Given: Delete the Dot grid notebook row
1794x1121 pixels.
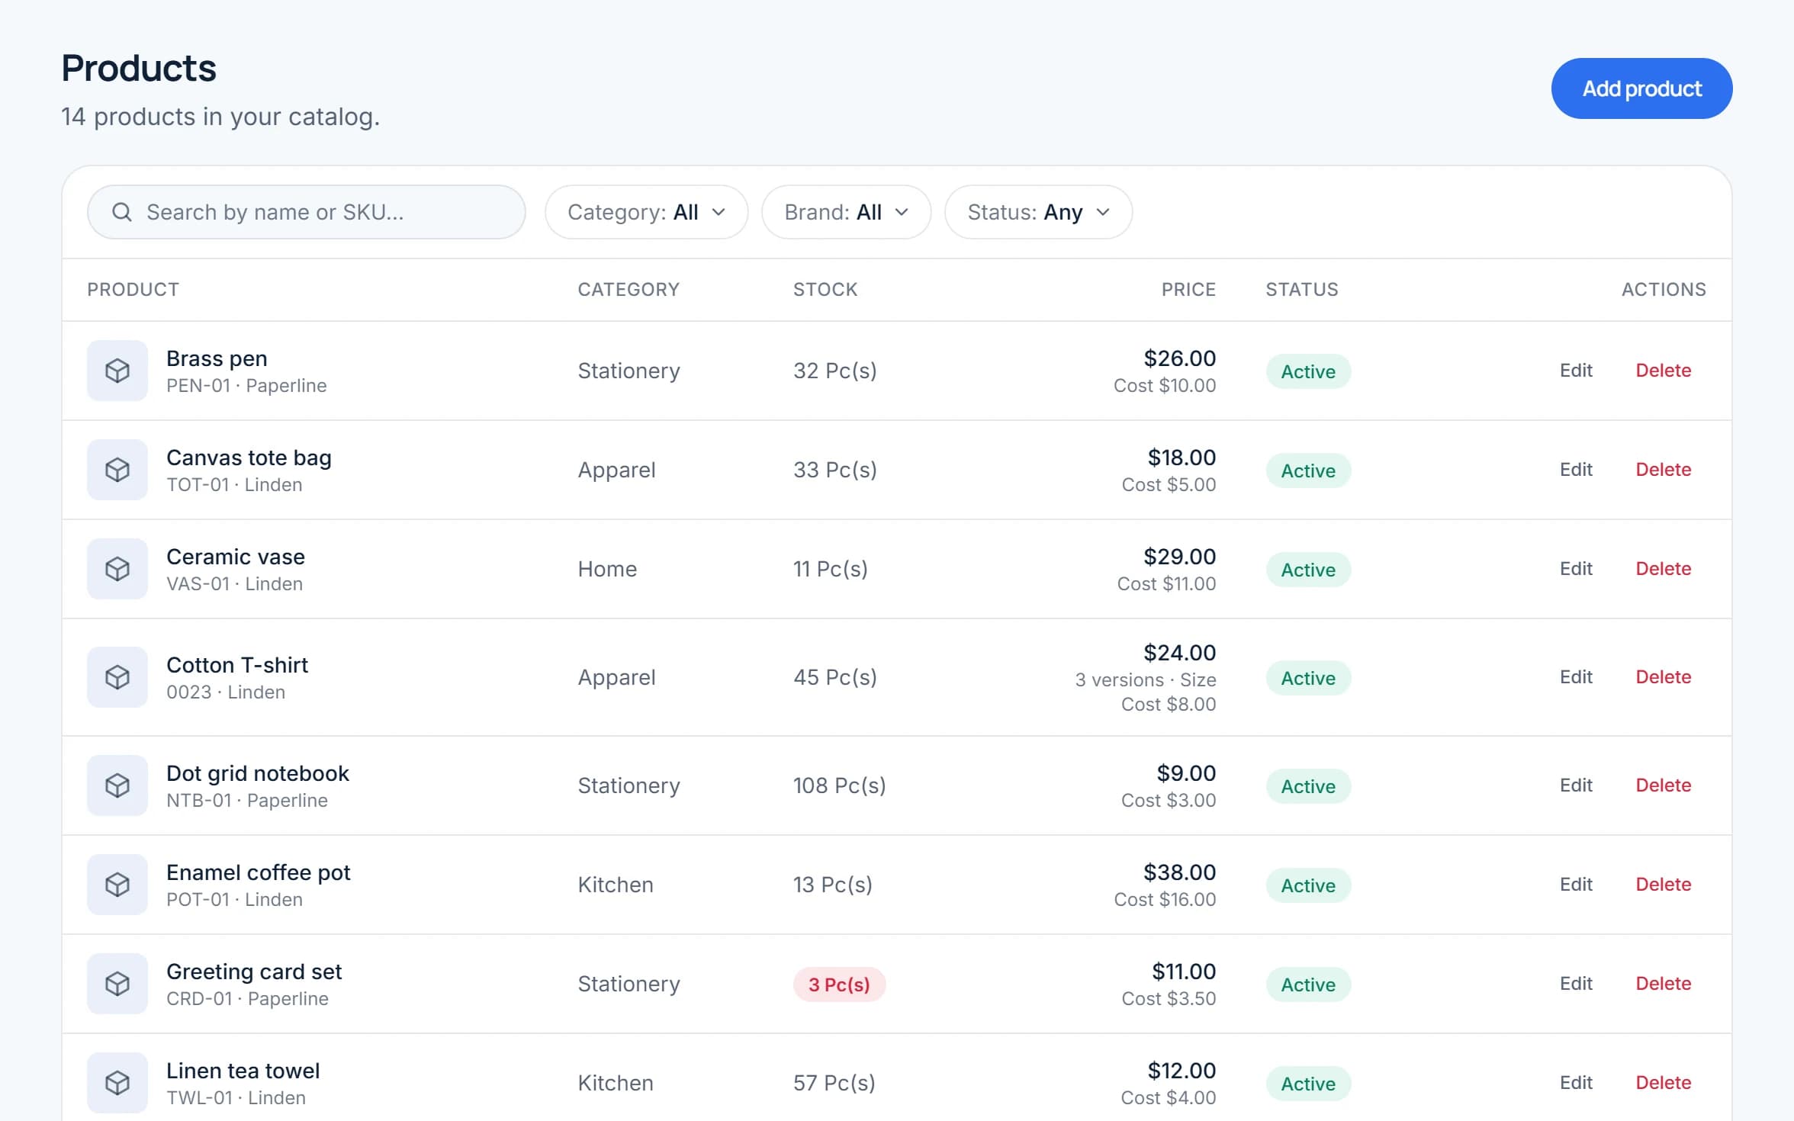Looking at the screenshot, I should pos(1663,785).
